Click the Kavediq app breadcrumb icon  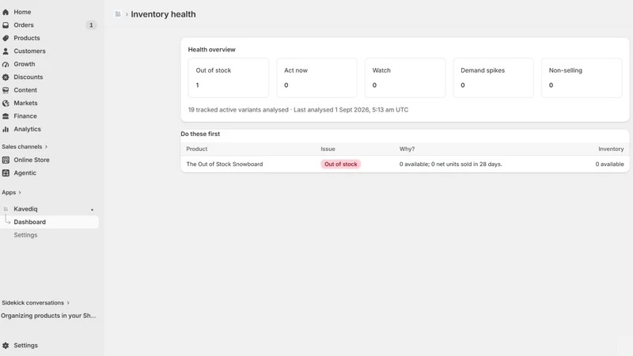point(118,14)
